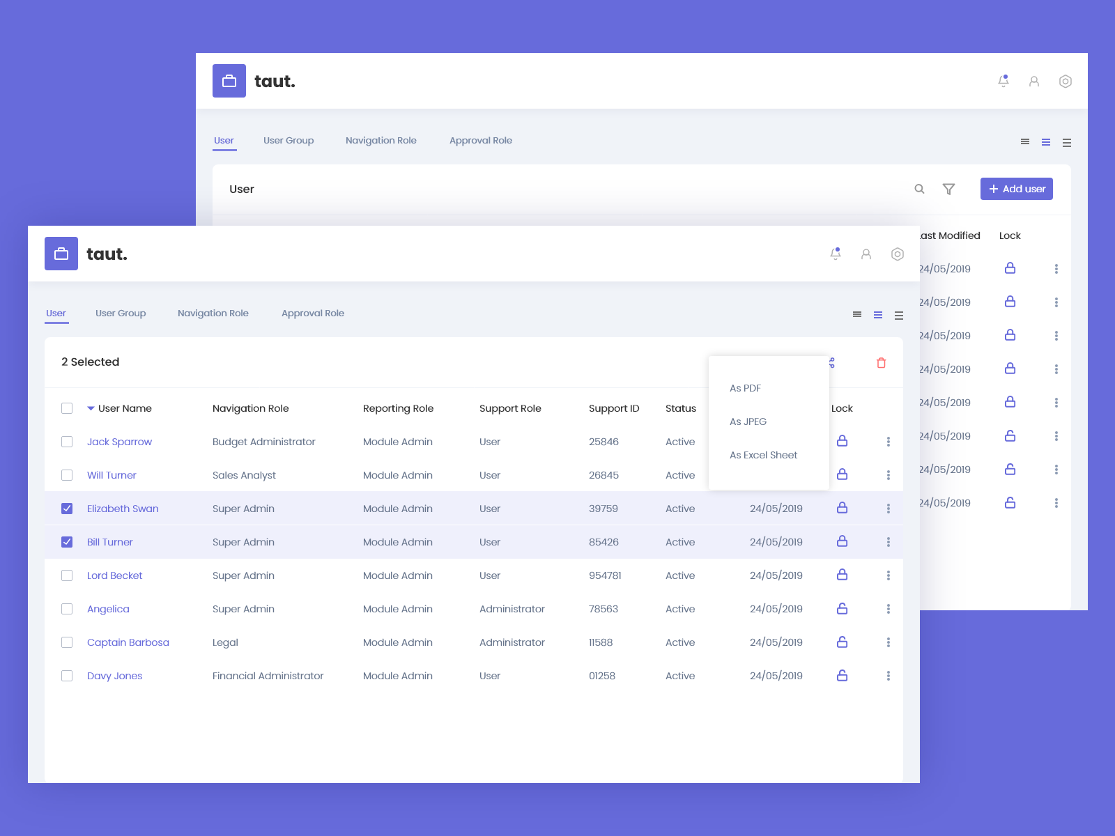Image resolution: width=1115 pixels, height=836 pixels.
Task: Open the filter funnel in the back window
Action: pyautogui.click(x=948, y=189)
